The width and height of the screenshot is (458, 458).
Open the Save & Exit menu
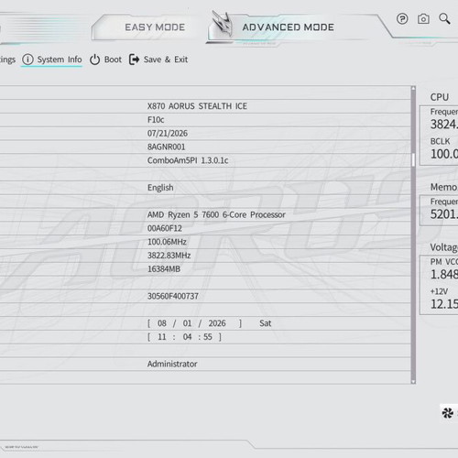(166, 60)
